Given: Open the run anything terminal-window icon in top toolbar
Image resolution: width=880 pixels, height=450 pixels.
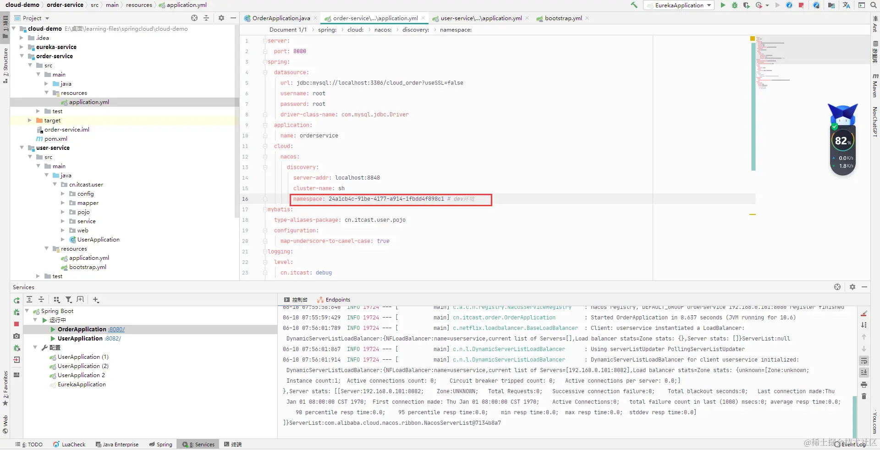Looking at the screenshot, I should 862,5.
